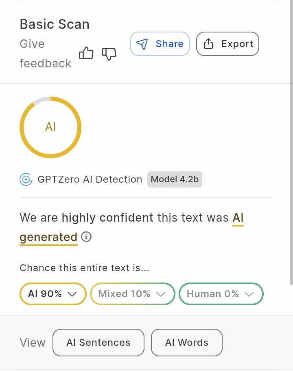Click the 'GPTZero AI Detection' label
This screenshot has height=371, width=293.
90,179
